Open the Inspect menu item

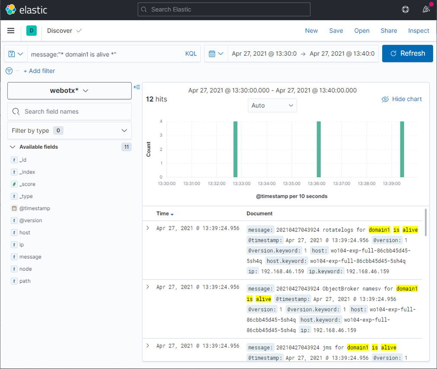tap(418, 31)
